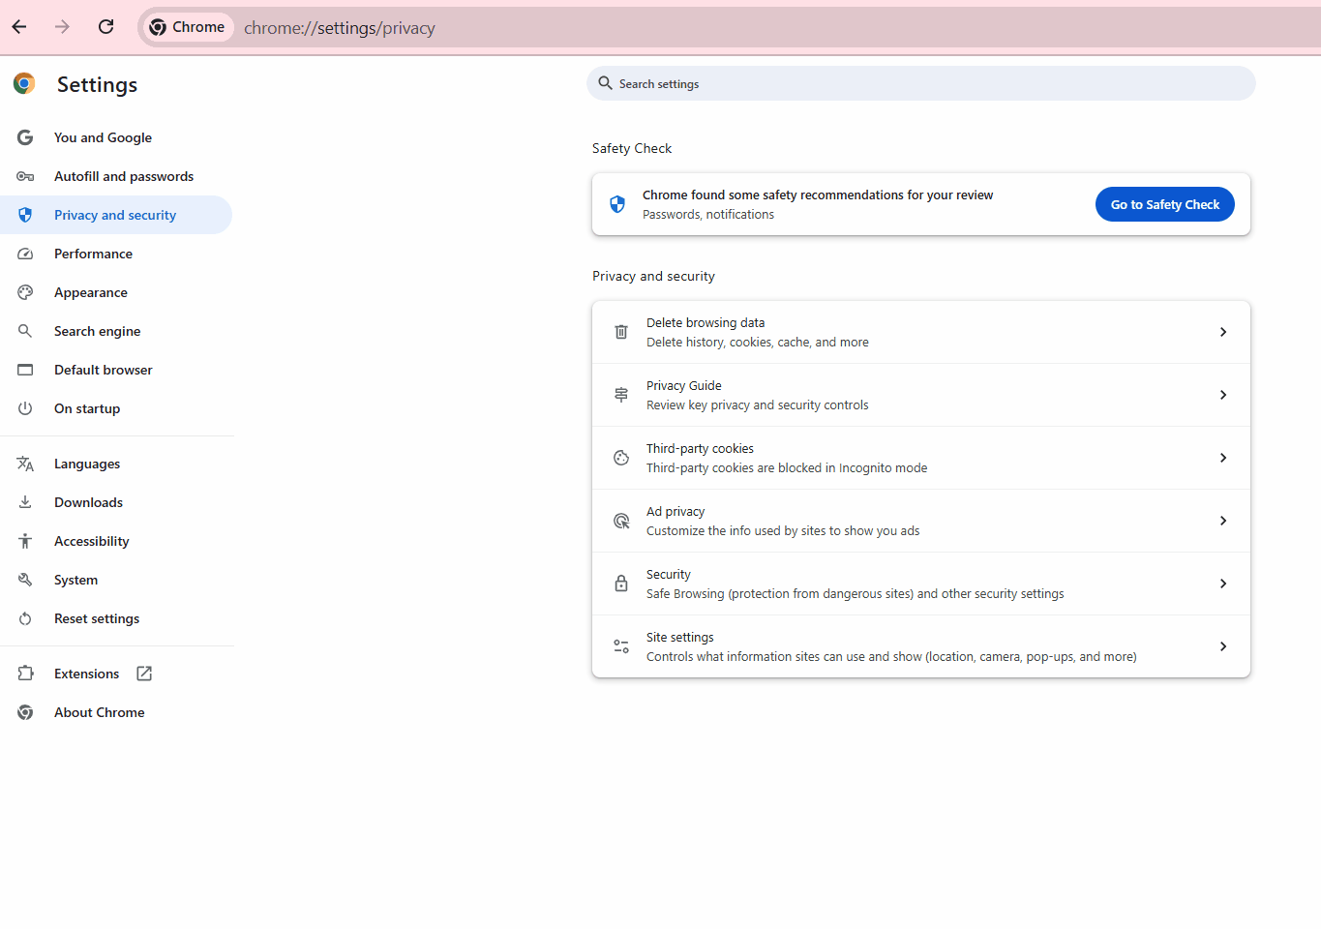Click the trash icon beside Delete browsing data

(621, 332)
